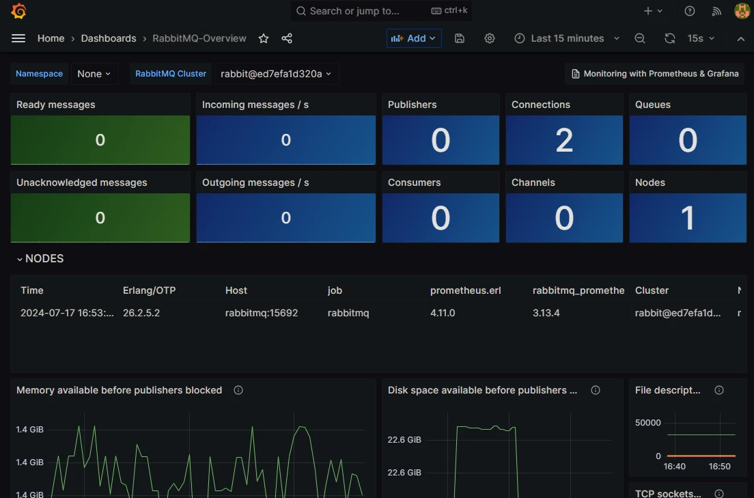Go to Dashboards via breadcrumb

pyautogui.click(x=109, y=38)
